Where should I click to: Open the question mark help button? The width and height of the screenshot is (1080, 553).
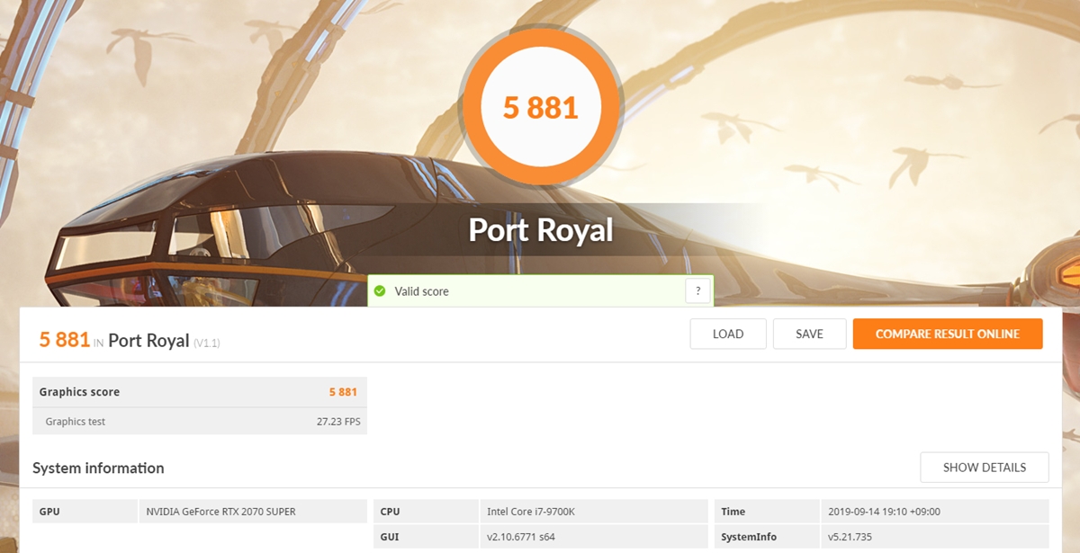[x=697, y=291]
